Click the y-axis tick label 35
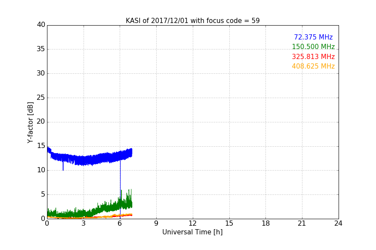The width and height of the screenshot is (376, 250). click(x=41, y=49)
